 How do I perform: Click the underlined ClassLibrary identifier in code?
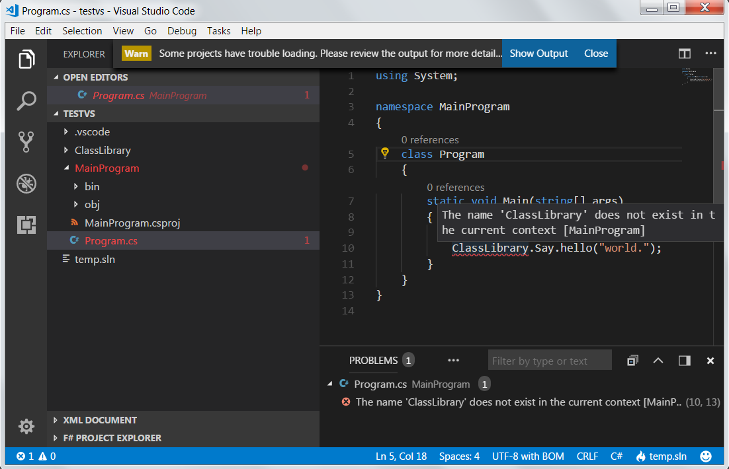coord(490,248)
